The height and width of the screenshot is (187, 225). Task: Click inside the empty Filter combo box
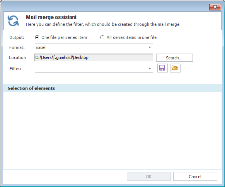(x=91, y=69)
